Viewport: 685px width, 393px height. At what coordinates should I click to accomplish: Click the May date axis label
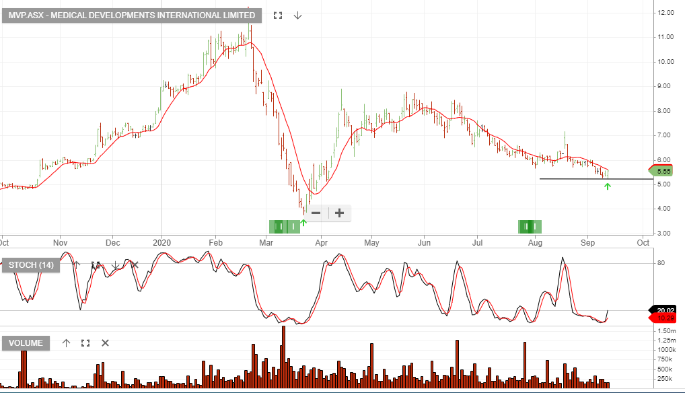pyautogui.click(x=371, y=243)
